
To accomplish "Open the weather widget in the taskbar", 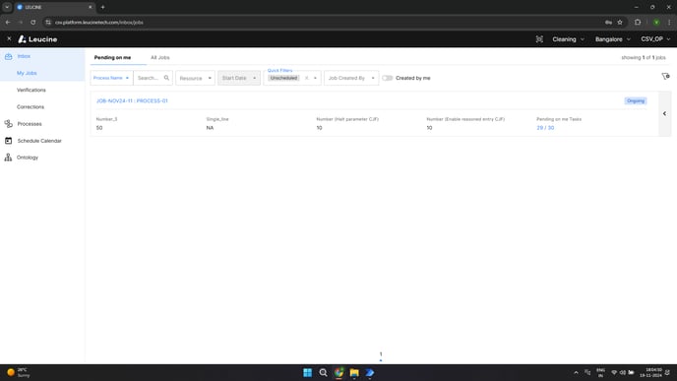I will (18, 373).
